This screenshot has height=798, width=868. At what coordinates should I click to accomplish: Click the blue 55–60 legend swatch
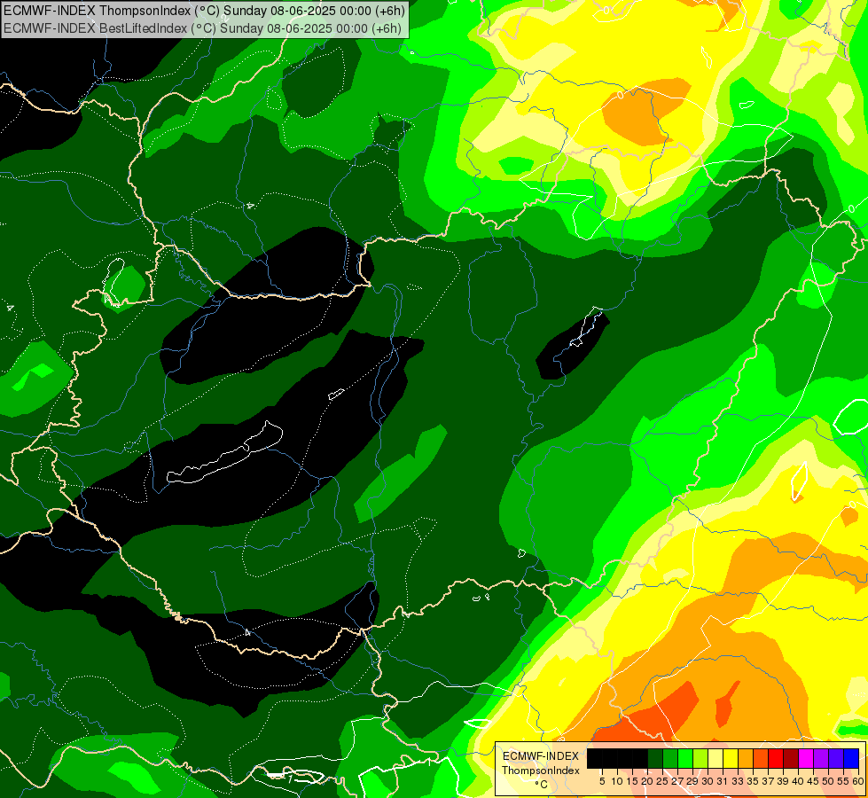tap(851, 758)
